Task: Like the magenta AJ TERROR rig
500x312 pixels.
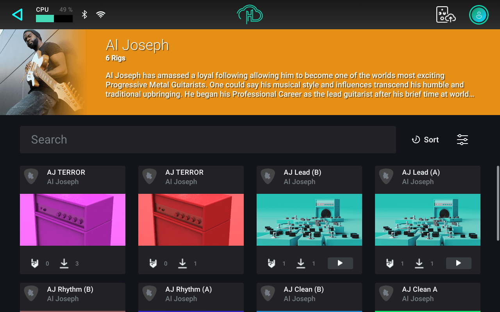Action: (35, 264)
